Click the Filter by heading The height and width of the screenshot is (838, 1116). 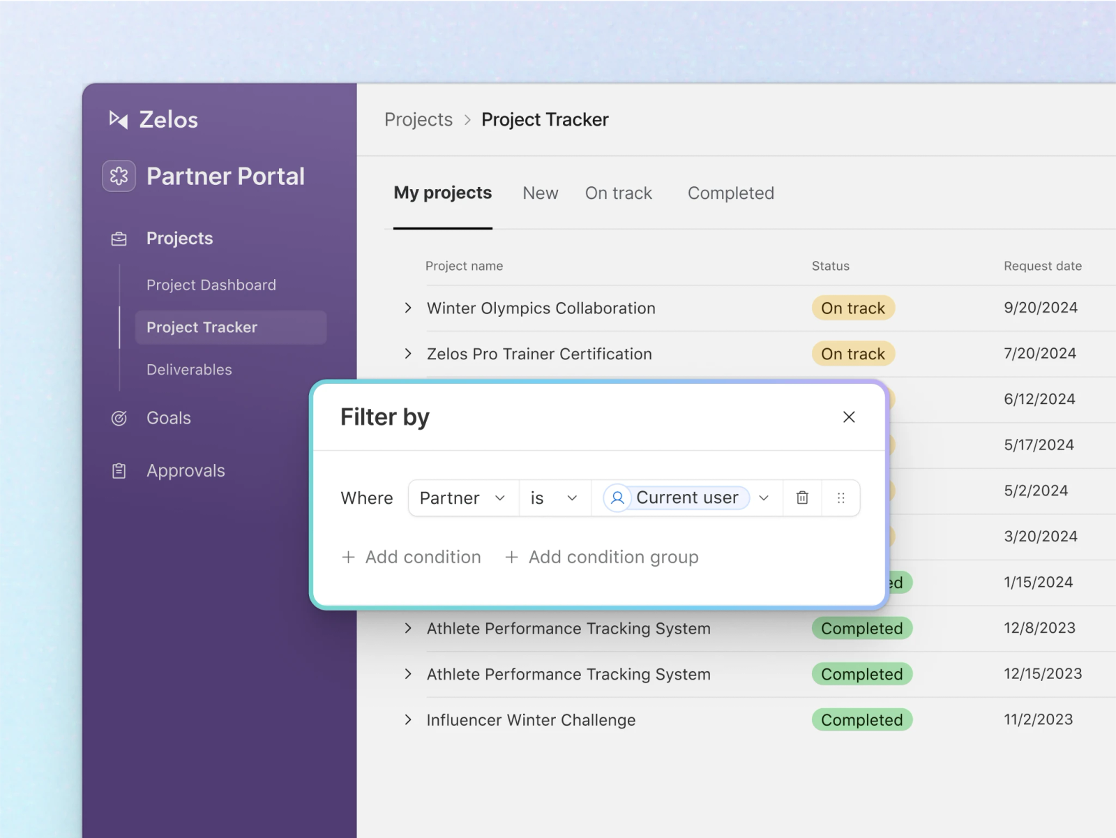tap(385, 417)
